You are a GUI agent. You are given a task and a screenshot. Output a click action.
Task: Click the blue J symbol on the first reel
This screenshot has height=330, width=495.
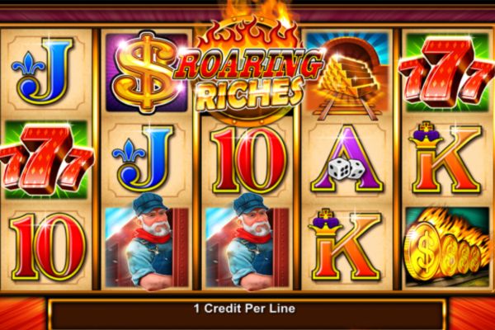click(x=45, y=72)
